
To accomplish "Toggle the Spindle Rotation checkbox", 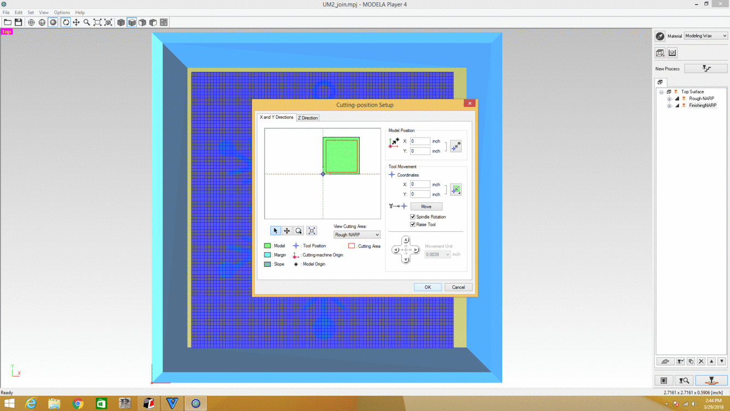I will coord(413,217).
